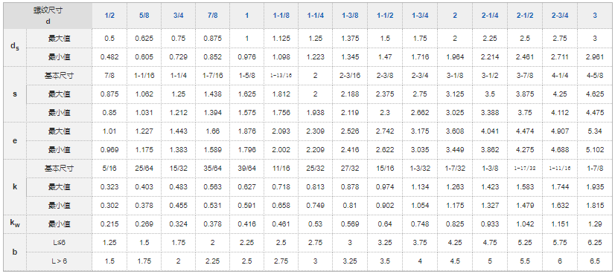Viewport: 615px width, 274px height.
Task: Click the k parameter row label
Action: 15,186
